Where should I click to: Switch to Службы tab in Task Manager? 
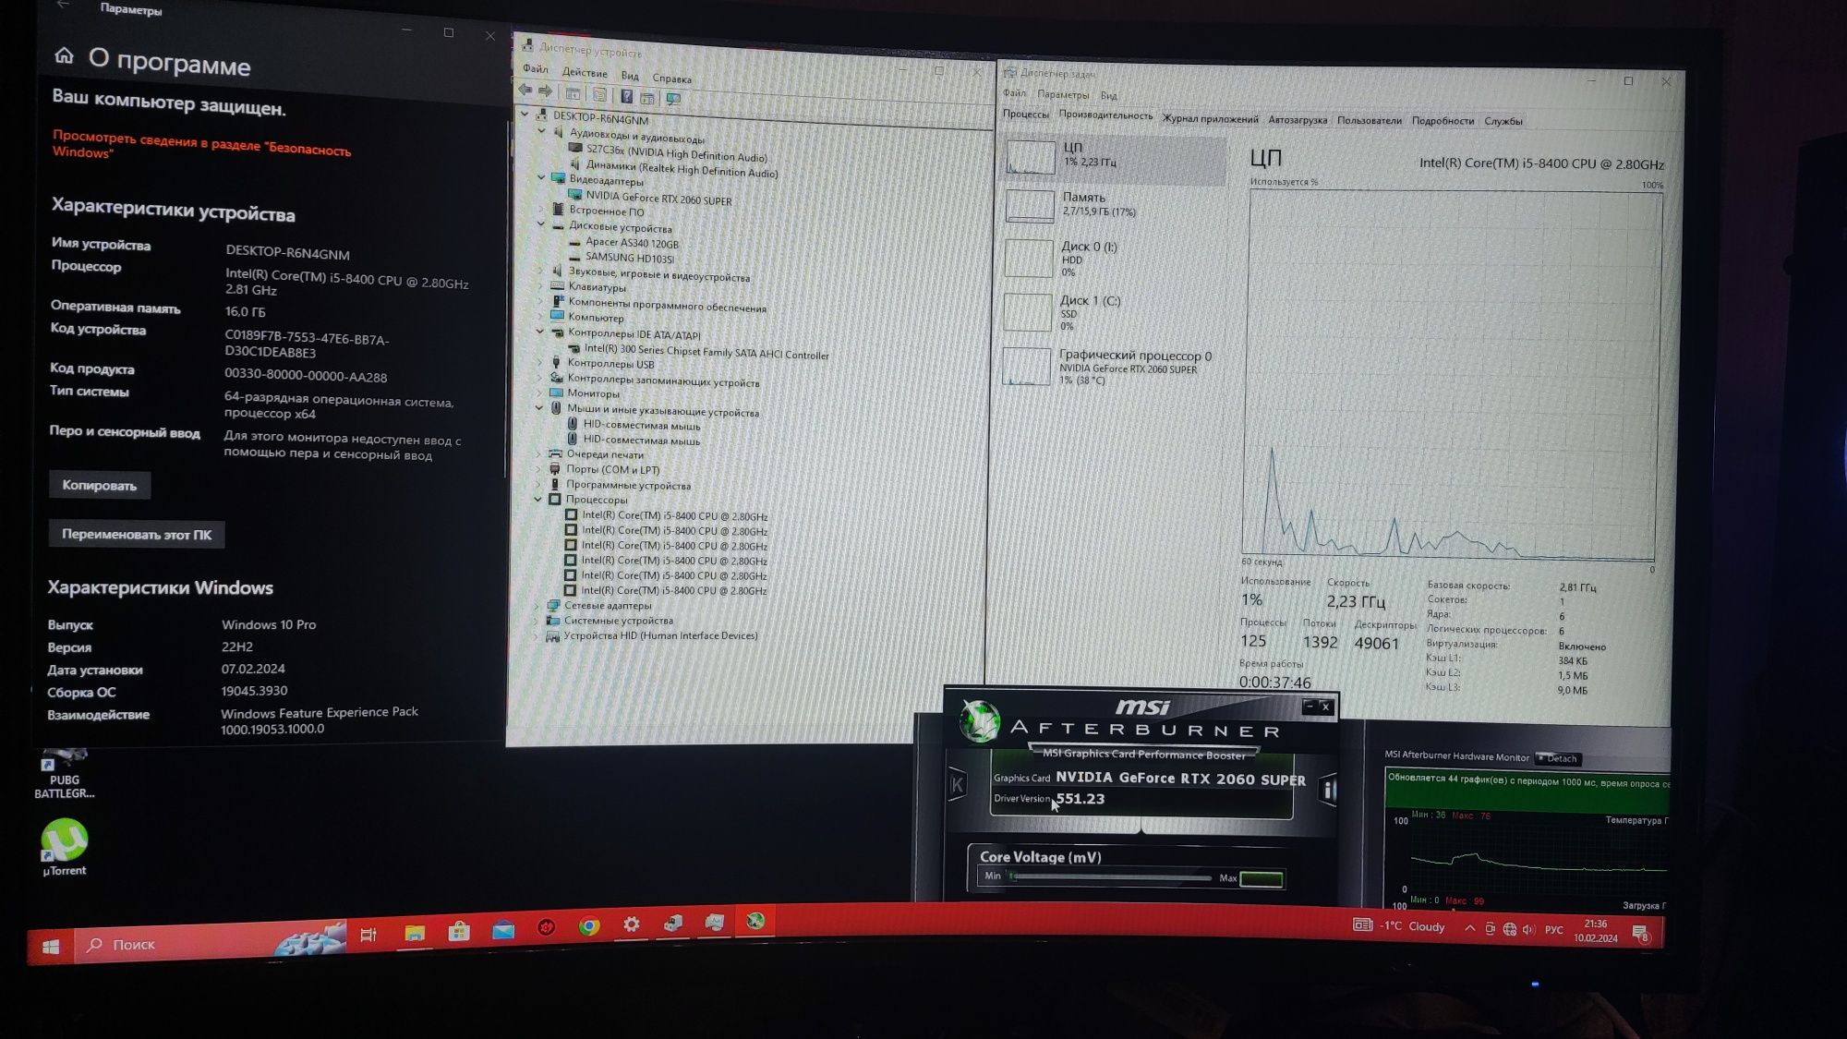click(x=1503, y=121)
